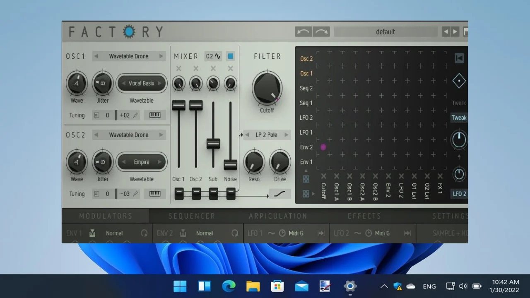Click the LFO 2 matrix source button
The height and width of the screenshot is (298, 530).
(459, 194)
